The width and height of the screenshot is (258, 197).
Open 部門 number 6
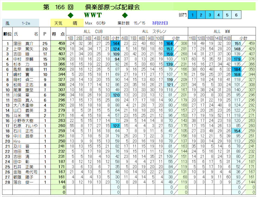pyautogui.click(x=236, y=15)
